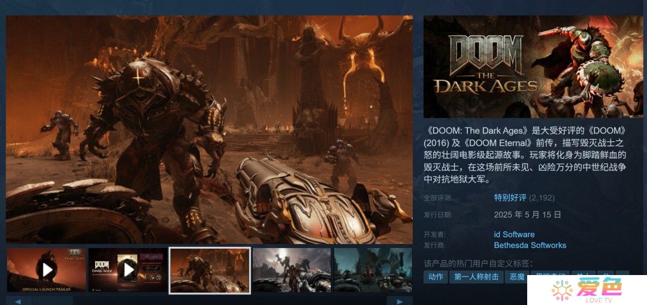Select the highlighted third screenshot thumbnail
Image resolution: width=647 pixels, height=305 pixels.
210,270
